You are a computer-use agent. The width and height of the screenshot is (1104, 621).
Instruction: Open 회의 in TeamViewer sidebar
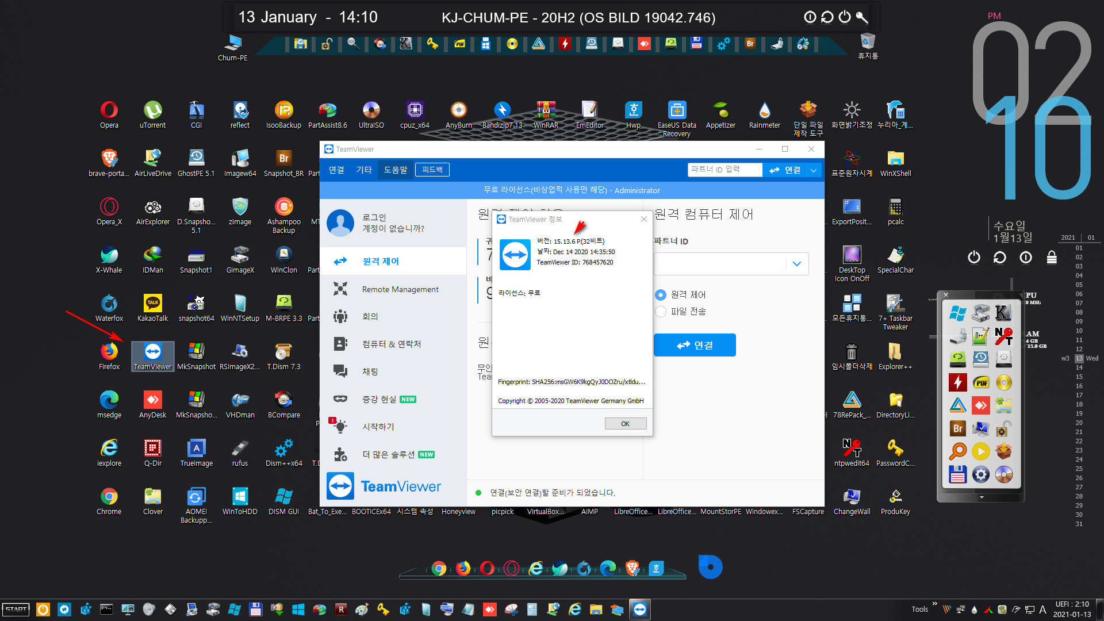click(x=393, y=316)
